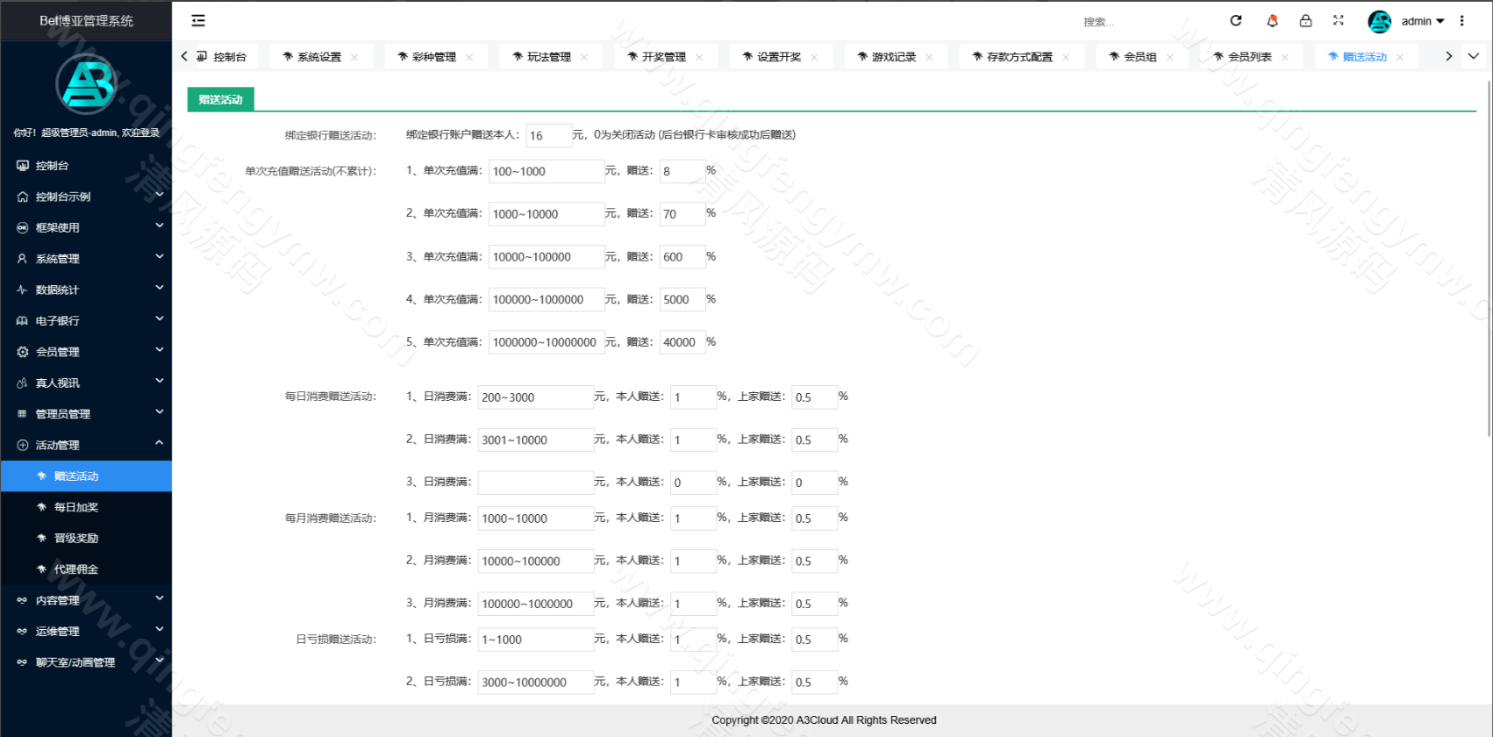Image resolution: width=1493 pixels, height=737 pixels.
Task: Click the 绑定银行账户赠送本人 amount field
Action: 548,136
